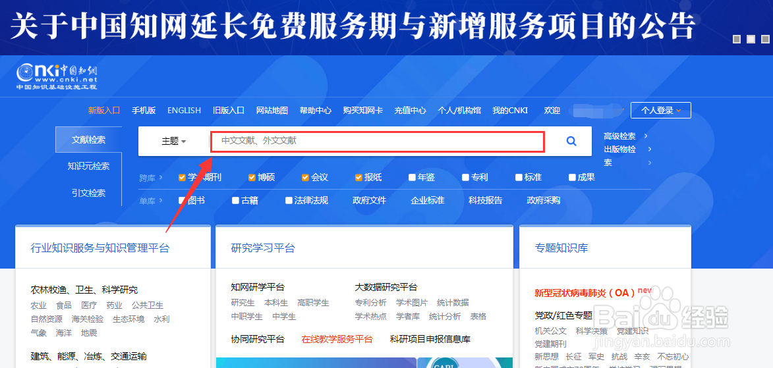Expand the 跨库 arrow
Image resolution: width=773 pixels, height=368 pixels.
pyautogui.click(x=161, y=178)
